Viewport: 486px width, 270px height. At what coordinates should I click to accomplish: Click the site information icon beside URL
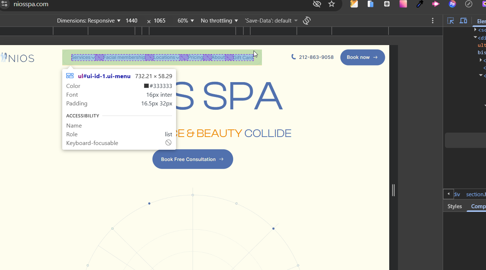click(4, 4)
